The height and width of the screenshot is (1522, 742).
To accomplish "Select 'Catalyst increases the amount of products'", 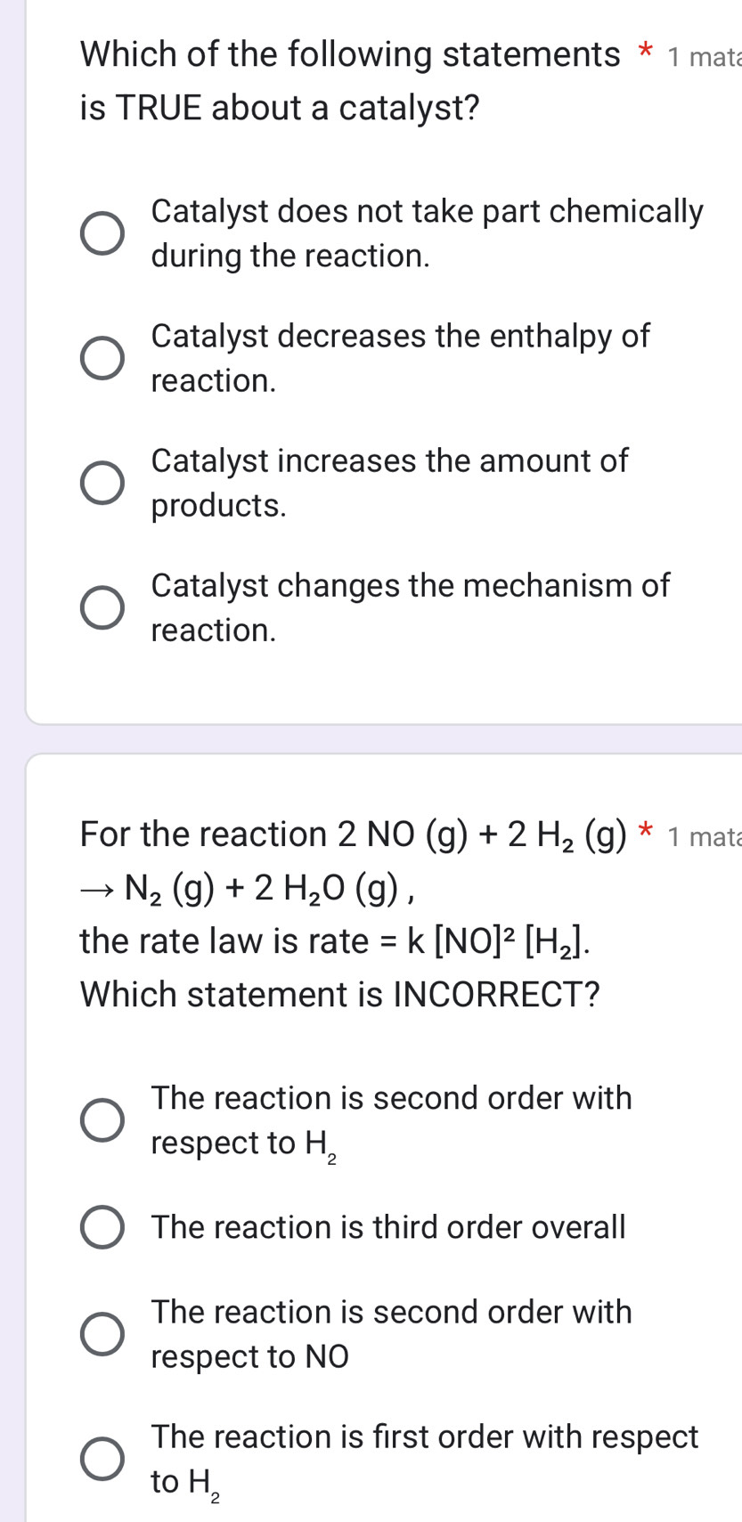I will [x=102, y=484].
